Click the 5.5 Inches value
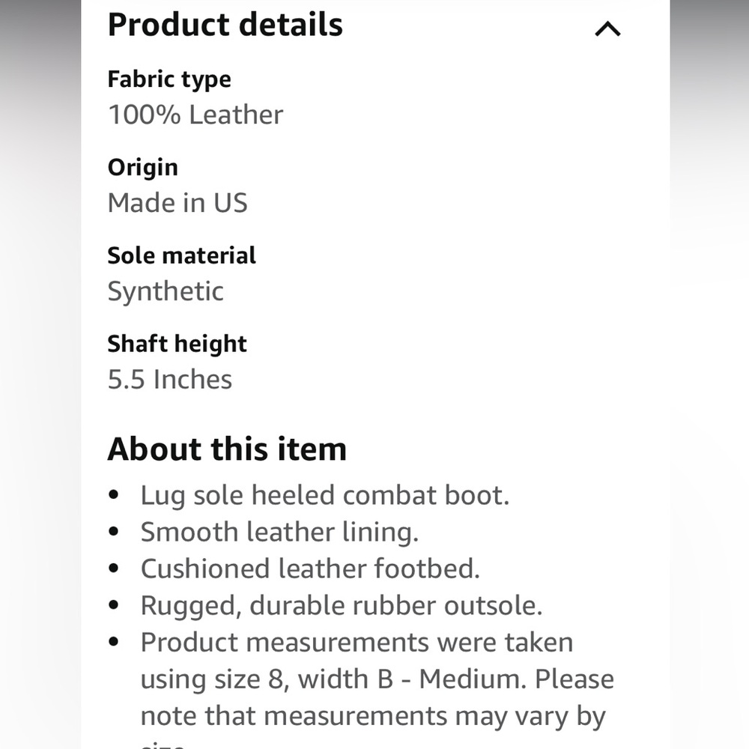The width and height of the screenshot is (749, 749). pos(170,380)
